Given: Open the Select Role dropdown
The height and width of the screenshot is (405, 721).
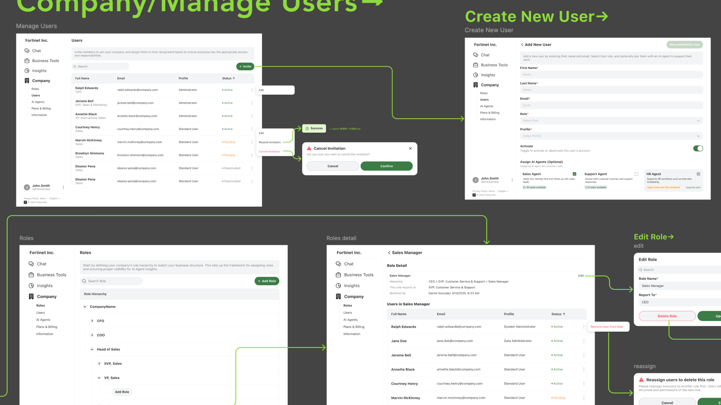Looking at the screenshot, I should point(611,121).
